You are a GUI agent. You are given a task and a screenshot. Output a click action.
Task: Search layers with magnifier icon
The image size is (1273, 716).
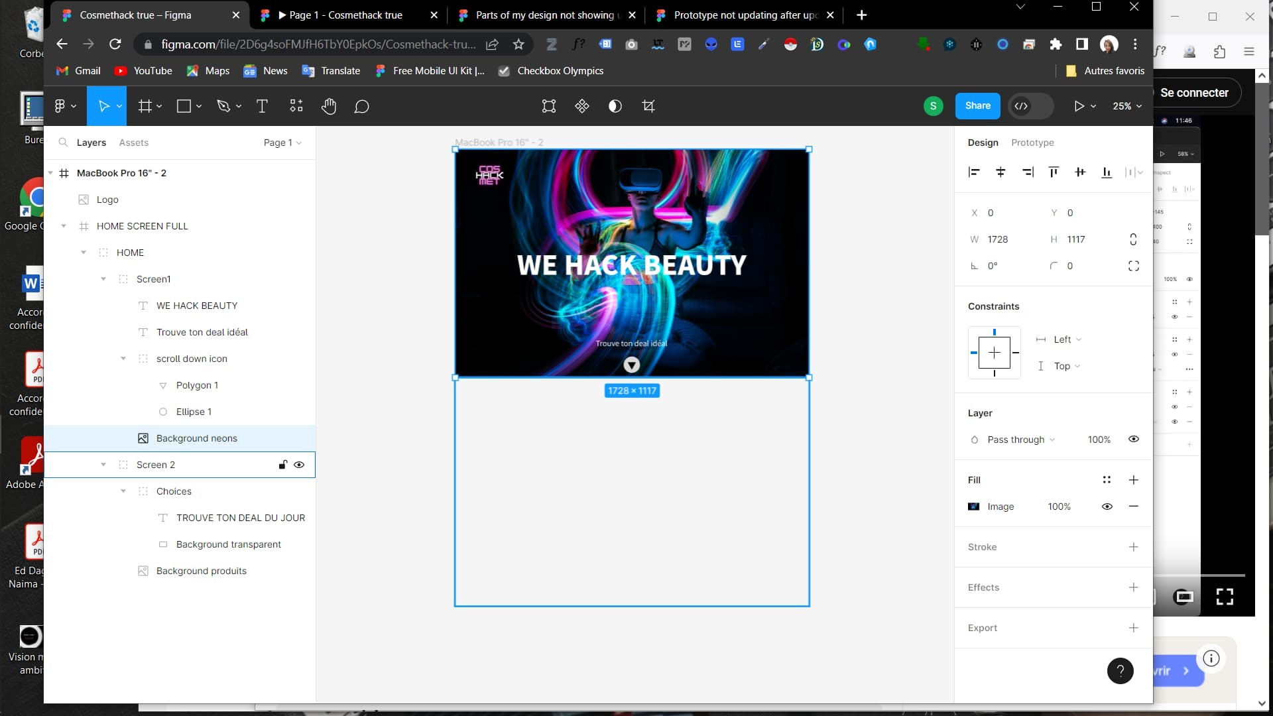click(63, 143)
